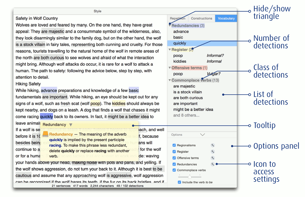Switch to the Constructions tab
The width and height of the screenshot is (305, 197).
pos(201,18)
